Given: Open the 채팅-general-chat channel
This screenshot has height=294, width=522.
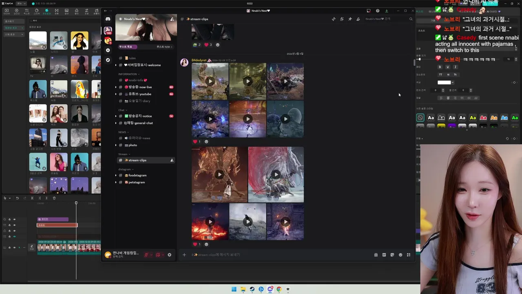Looking at the screenshot, I should pos(146,123).
